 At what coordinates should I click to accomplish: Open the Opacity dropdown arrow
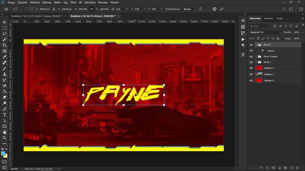pyautogui.click(x=302, y=32)
